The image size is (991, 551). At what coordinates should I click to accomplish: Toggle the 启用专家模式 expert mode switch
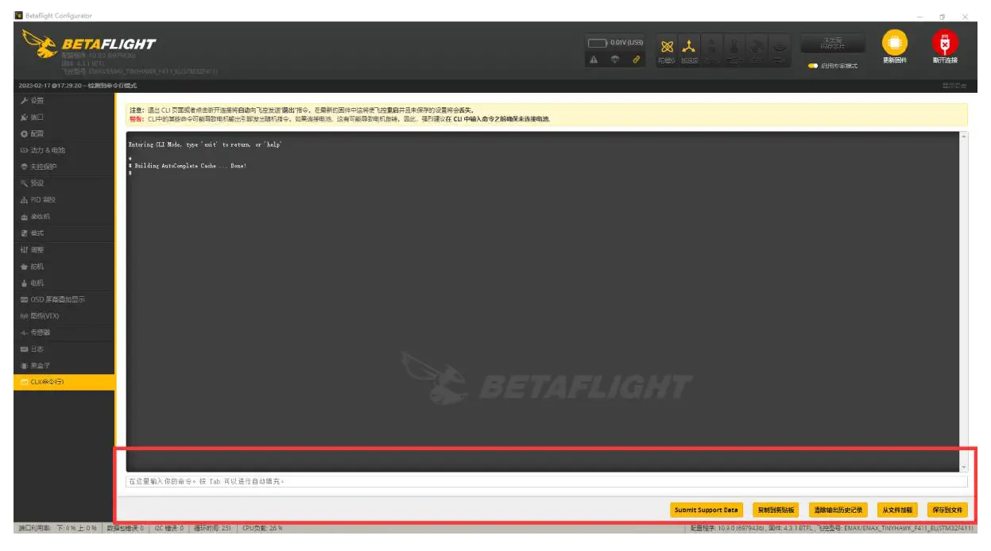[813, 66]
